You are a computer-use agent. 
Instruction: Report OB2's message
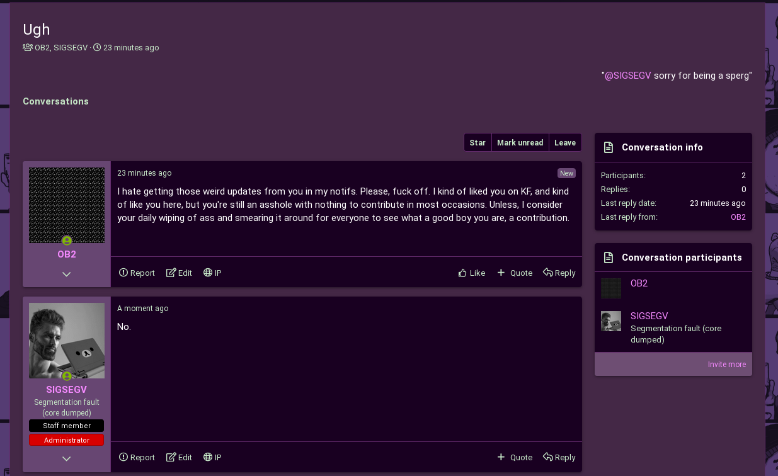(137, 273)
